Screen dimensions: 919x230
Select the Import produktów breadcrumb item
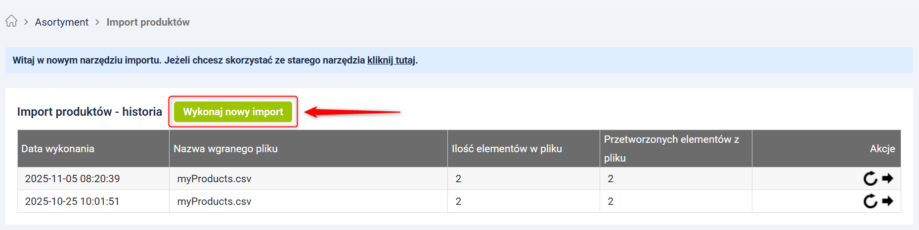(148, 22)
